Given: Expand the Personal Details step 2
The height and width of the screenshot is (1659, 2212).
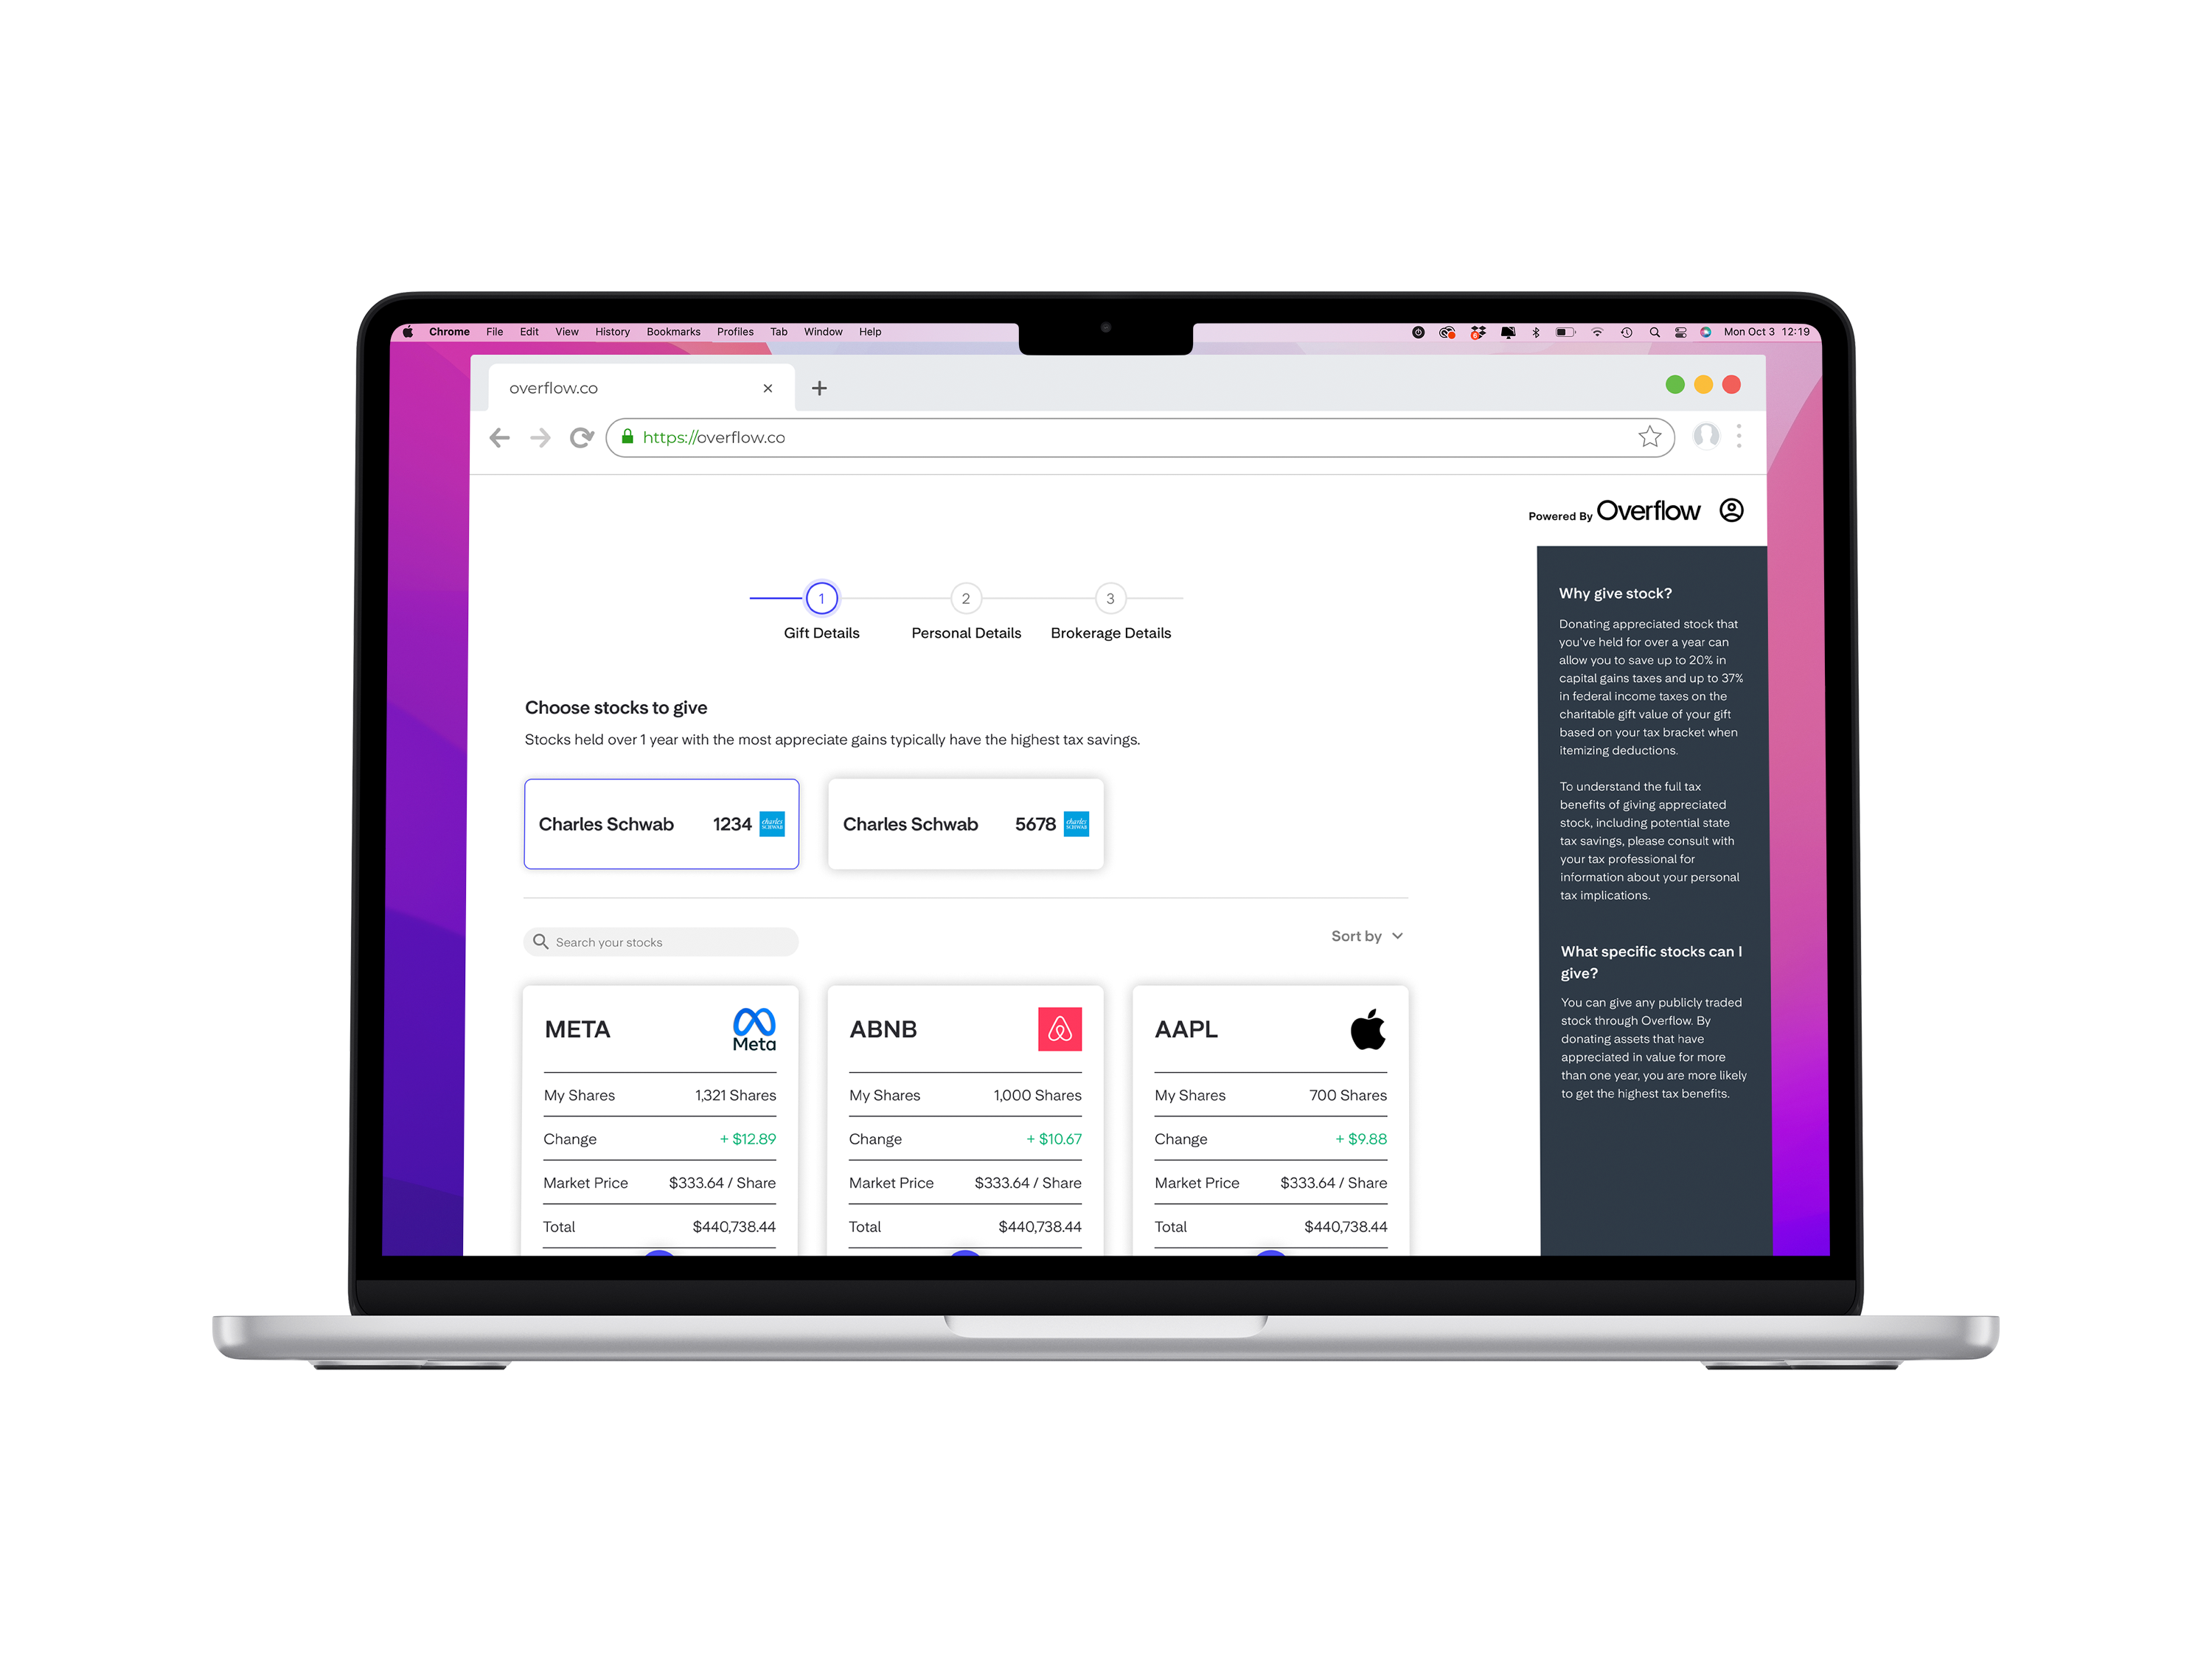Looking at the screenshot, I should coord(965,605).
